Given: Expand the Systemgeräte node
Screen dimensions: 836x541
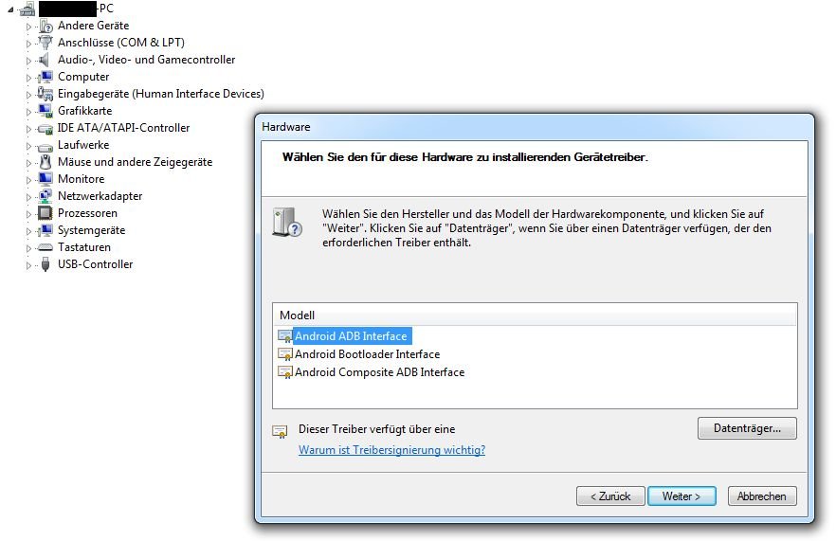Looking at the screenshot, I should (28, 231).
